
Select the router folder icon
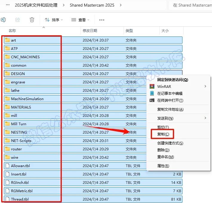[x=7, y=149]
